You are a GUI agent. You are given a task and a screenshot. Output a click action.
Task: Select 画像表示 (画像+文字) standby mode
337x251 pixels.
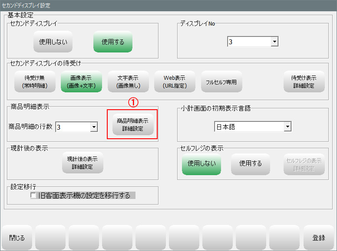[x=81, y=82]
